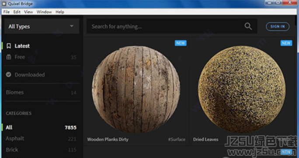
Task: Expand the All Types dropdown
Action: [x=42, y=26]
